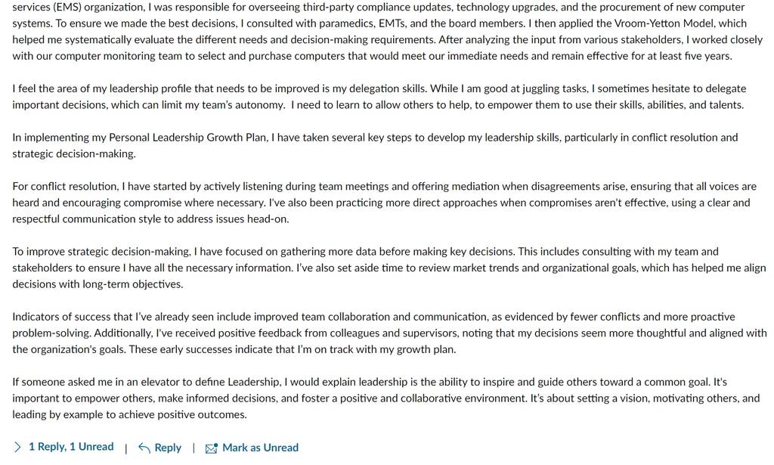Click the Reply text link
The image size is (774, 465).
(x=168, y=448)
